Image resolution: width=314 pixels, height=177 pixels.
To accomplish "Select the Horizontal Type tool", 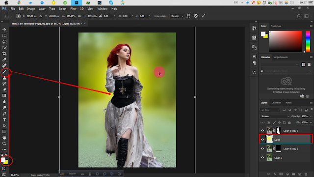I will coord(4,120).
